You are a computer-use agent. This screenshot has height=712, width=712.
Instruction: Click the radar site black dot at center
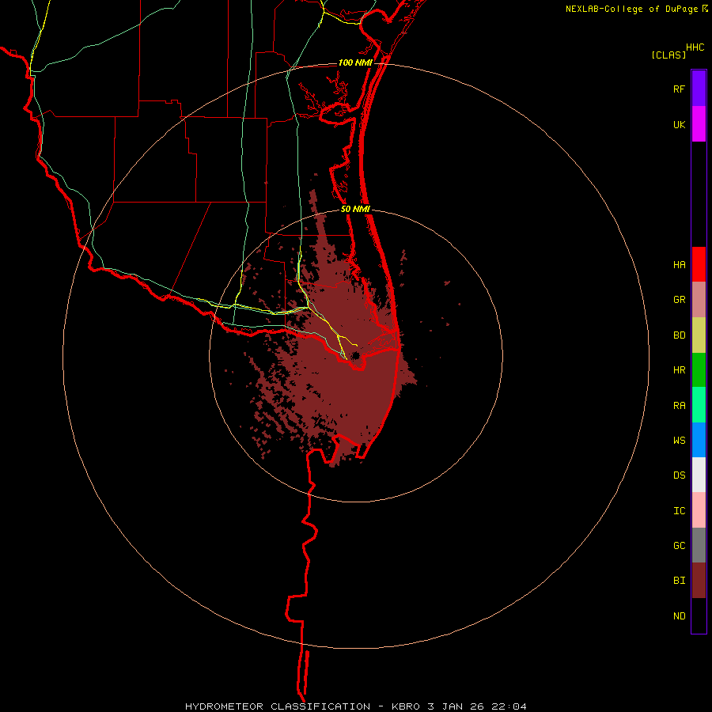(x=355, y=355)
